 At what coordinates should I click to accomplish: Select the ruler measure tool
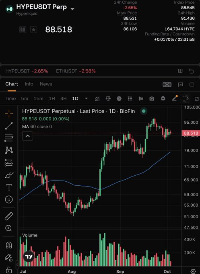coord(9,216)
